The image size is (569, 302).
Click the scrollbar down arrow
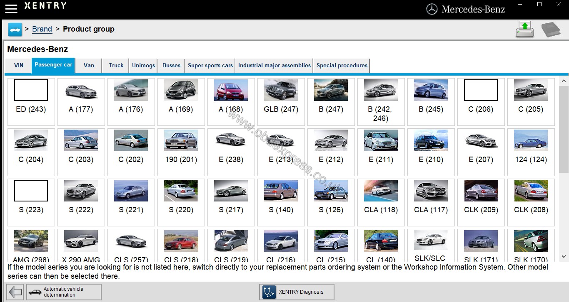[x=564, y=257]
